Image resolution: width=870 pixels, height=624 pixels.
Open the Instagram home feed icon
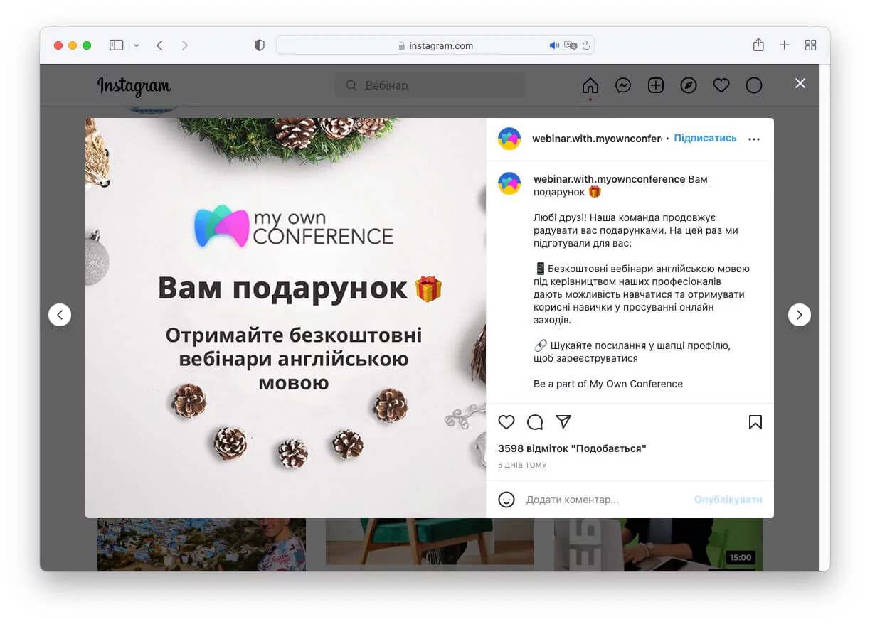point(590,85)
